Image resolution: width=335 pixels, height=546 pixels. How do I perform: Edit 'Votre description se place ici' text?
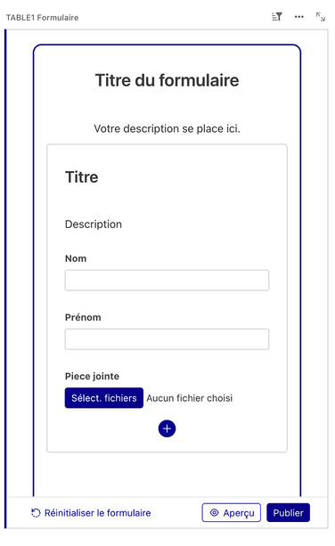pos(167,129)
